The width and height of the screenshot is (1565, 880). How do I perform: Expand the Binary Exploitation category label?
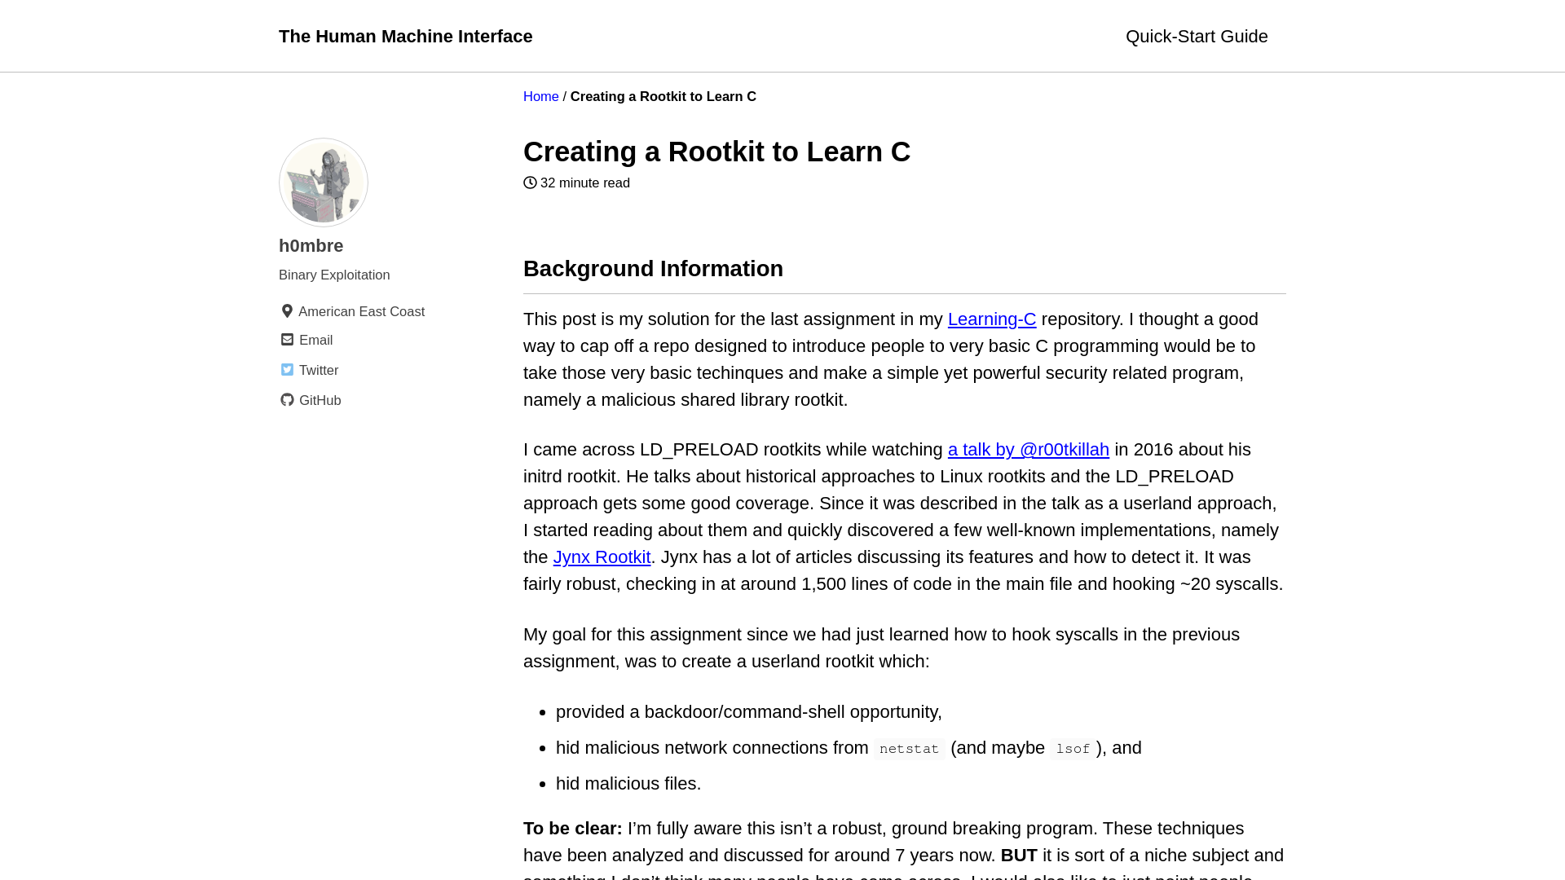(334, 275)
